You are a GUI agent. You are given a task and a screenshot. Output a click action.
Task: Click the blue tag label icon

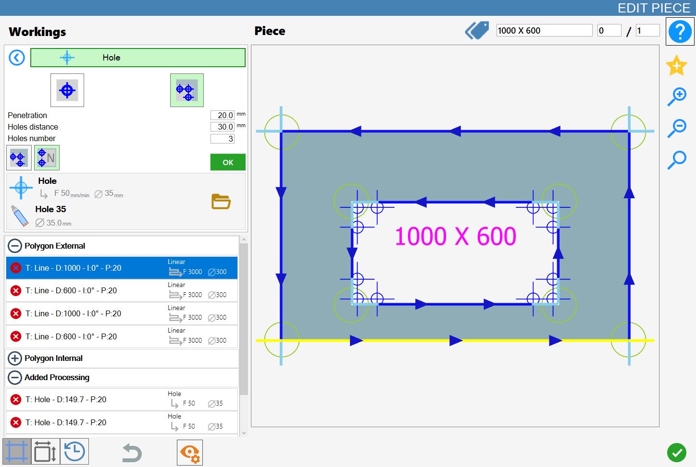[477, 31]
